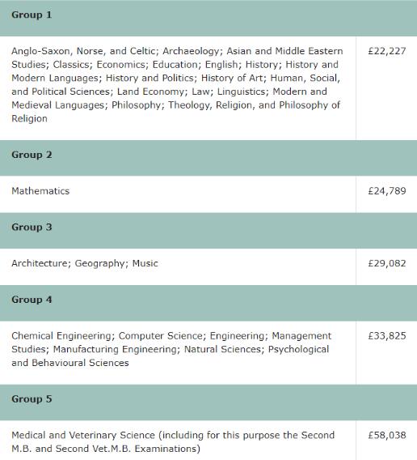This screenshot has width=417, height=460.
Task: Click the word 'Archaeology' in Group 1
Action: (191, 51)
